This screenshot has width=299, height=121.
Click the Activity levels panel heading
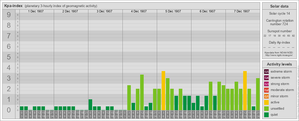tap(279, 64)
